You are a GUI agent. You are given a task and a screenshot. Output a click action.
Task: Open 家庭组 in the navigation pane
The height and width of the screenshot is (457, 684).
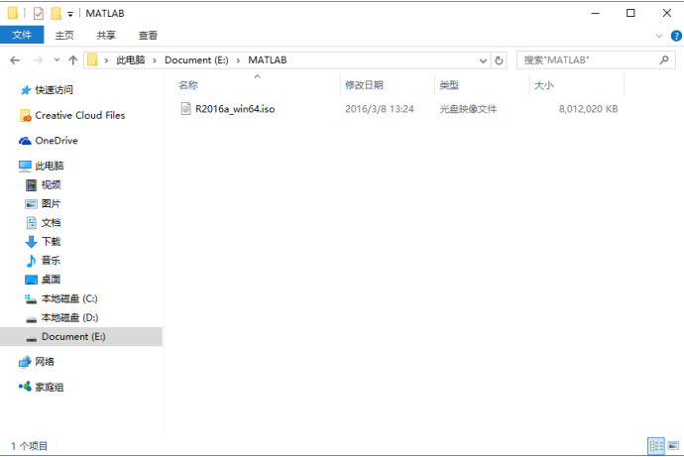tap(50, 387)
